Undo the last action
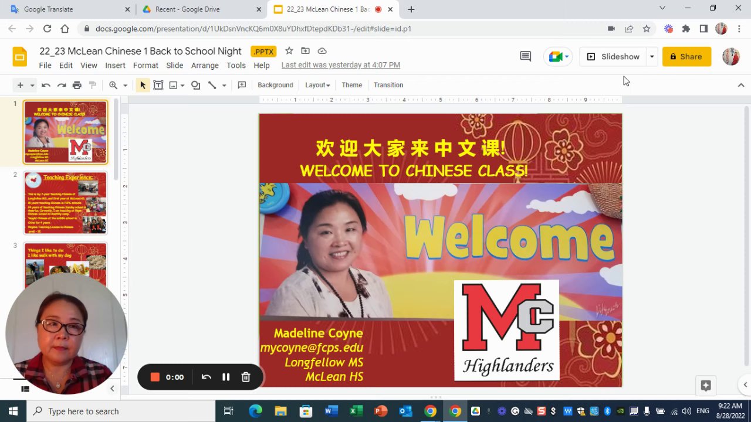The height and width of the screenshot is (422, 751). (46, 85)
